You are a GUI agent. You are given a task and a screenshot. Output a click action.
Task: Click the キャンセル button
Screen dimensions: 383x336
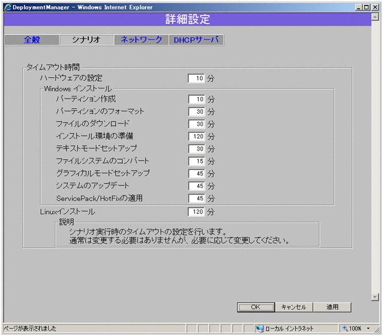[x=294, y=307]
